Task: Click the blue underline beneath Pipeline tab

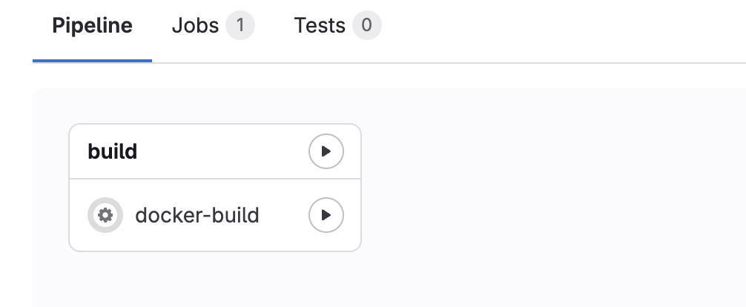Action: [92, 61]
